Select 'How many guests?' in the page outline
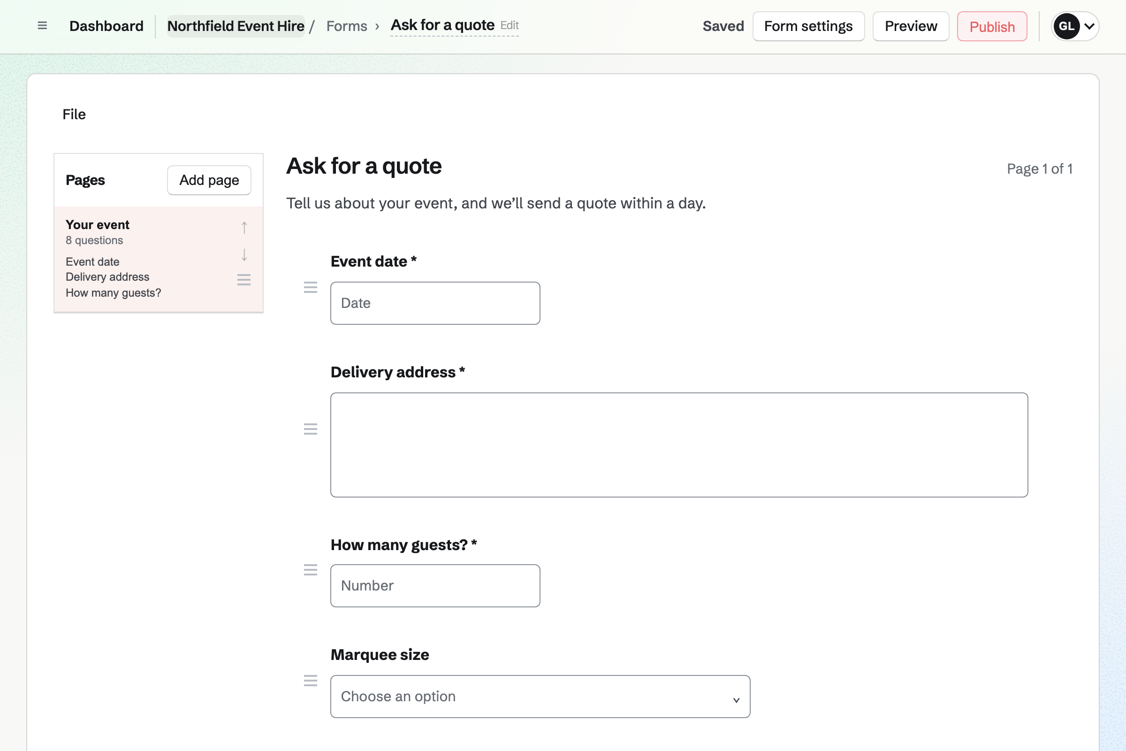 coord(114,292)
